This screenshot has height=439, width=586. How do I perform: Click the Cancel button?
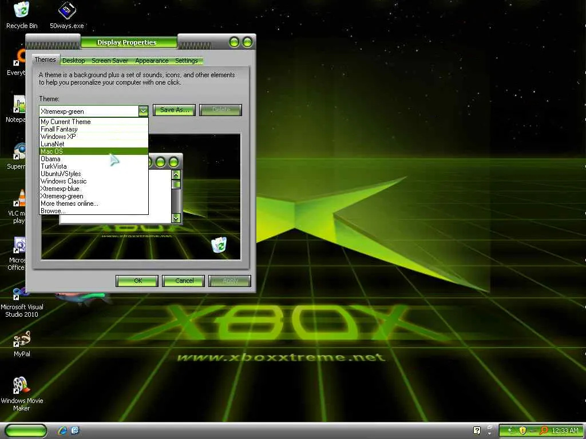(184, 281)
